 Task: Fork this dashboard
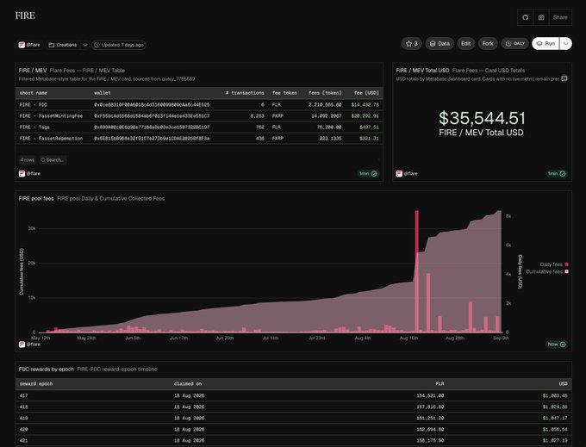(488, 44)
